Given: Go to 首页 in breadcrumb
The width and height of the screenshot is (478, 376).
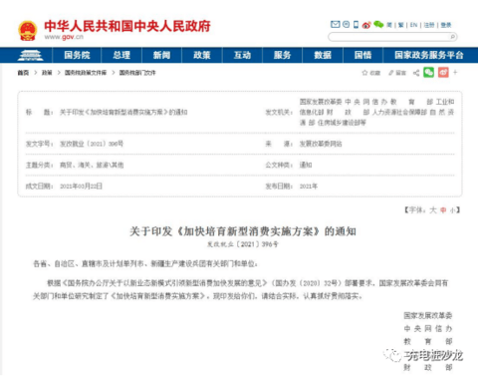Looking at the screenshot, I should (x=23, y=73).
